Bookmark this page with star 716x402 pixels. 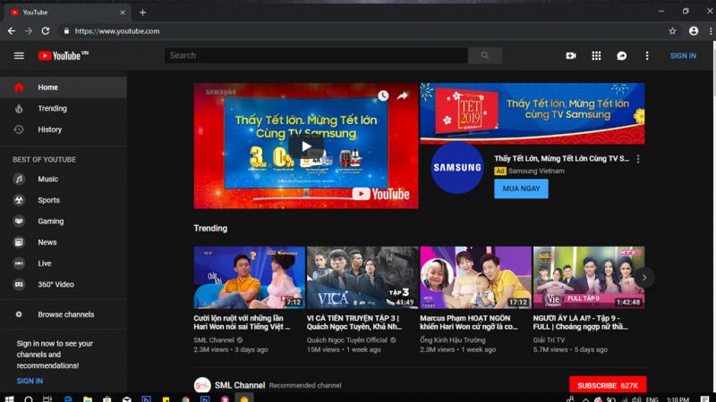pos(673,31)
